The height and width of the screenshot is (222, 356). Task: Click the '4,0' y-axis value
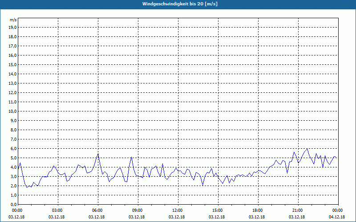tap(13, 167)
